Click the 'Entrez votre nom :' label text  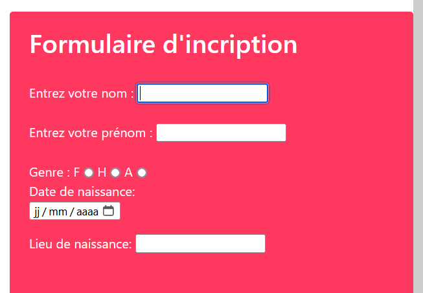click(82, 94)
